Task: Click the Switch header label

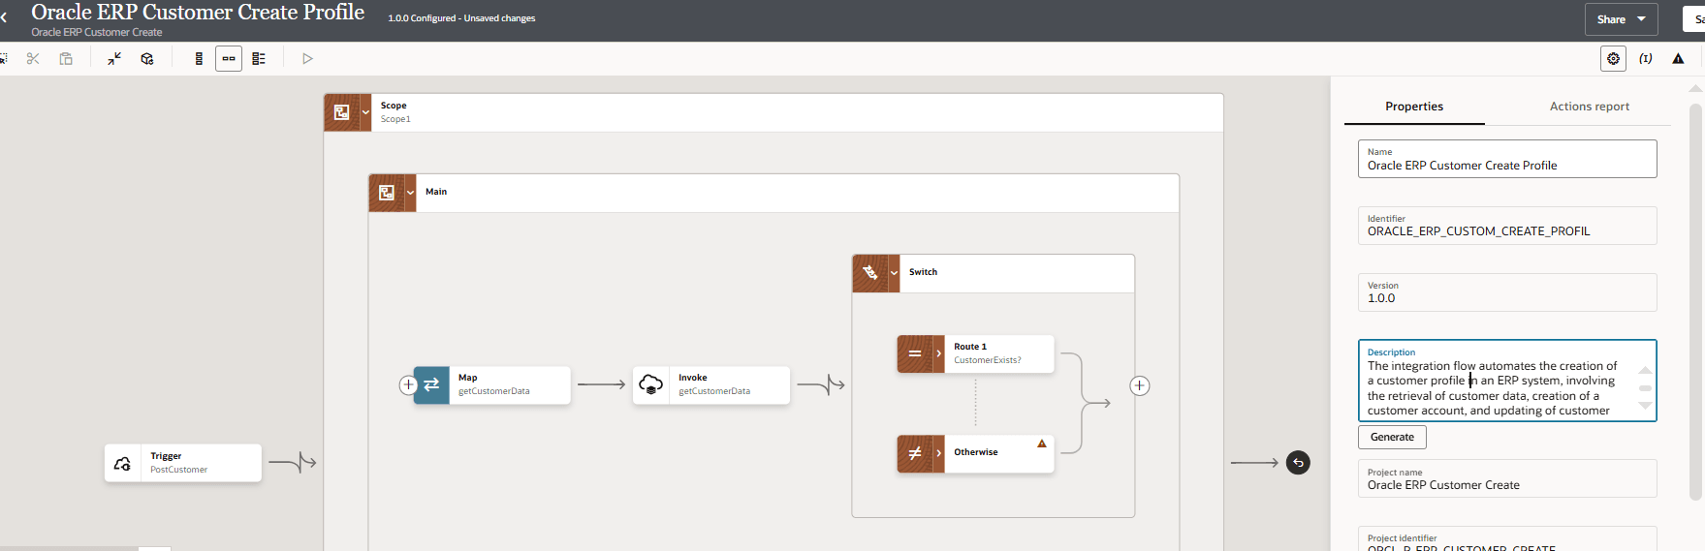Action: click(x=923, y=272)
